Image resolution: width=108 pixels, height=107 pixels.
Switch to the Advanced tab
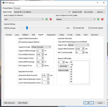tap(94, 35)
